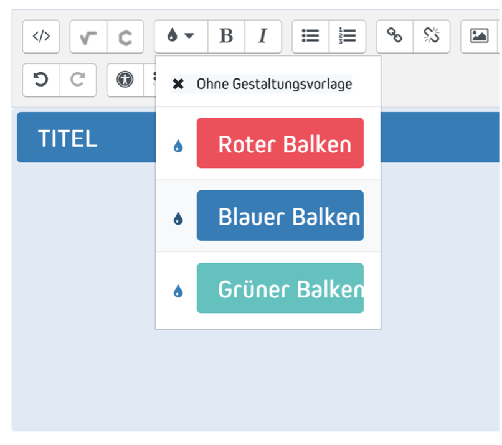Redo the last action
Screen dimensions: 502x445
[x=78, y=80]
